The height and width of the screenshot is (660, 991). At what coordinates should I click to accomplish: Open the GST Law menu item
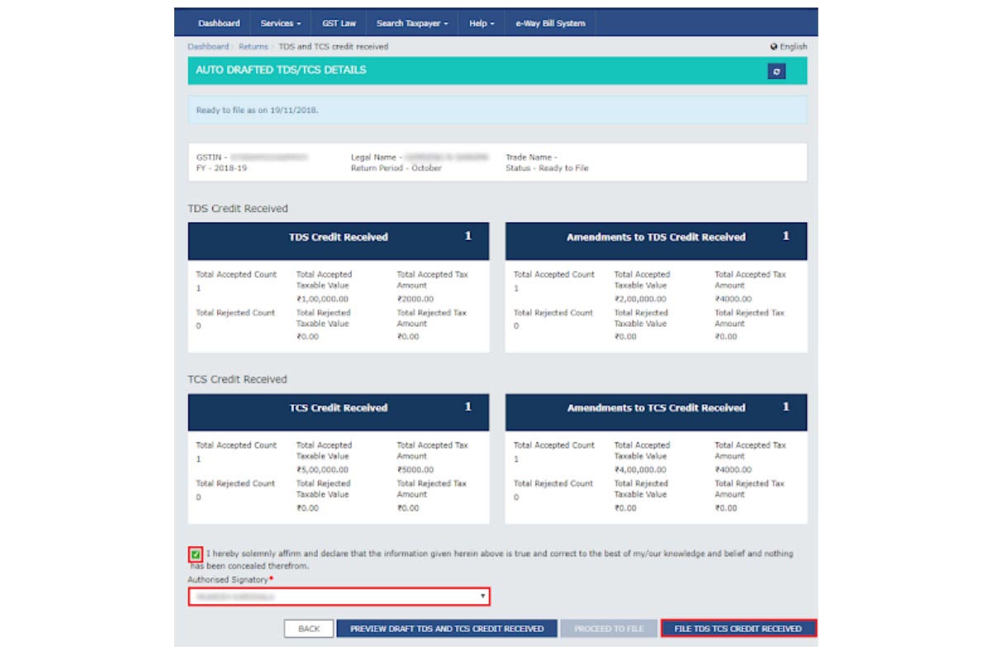(x=339, y=23)
